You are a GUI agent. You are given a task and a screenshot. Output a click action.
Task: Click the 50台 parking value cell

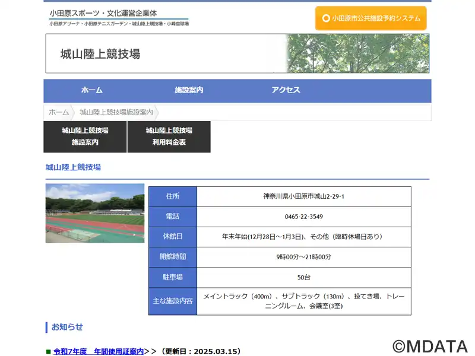(x=303, y=277)
